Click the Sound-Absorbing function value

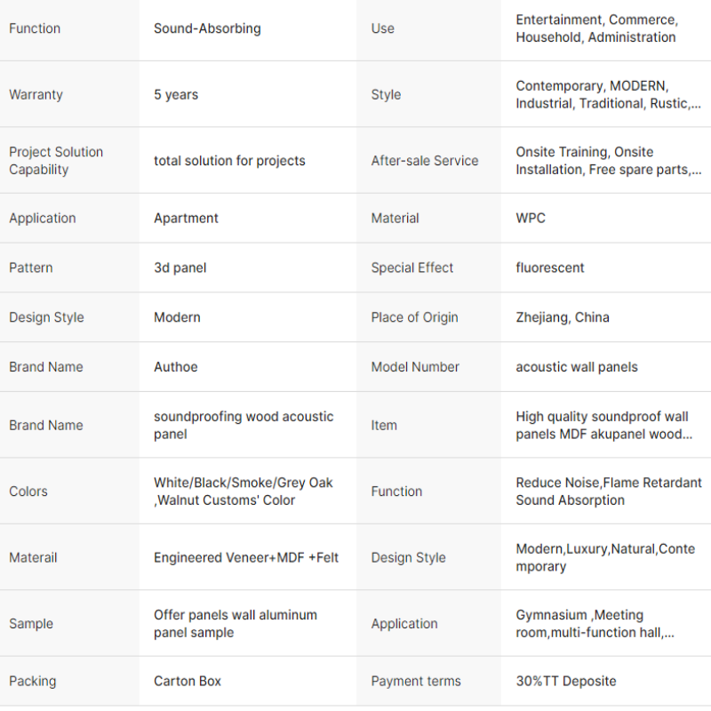tap(207, 28)
